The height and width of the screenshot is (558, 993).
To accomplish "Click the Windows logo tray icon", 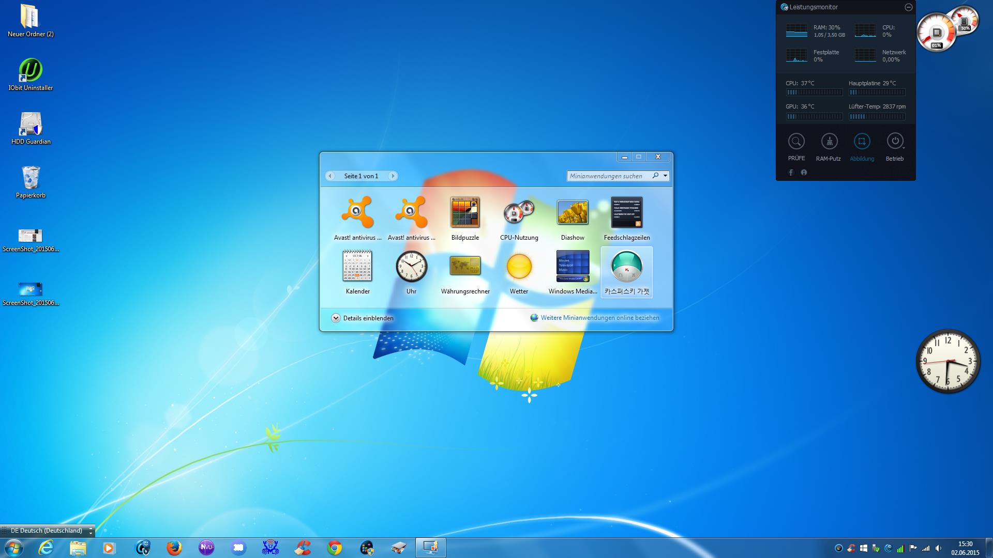I will tap(864, 548).
